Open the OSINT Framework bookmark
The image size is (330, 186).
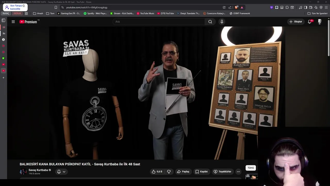[240, 13]
